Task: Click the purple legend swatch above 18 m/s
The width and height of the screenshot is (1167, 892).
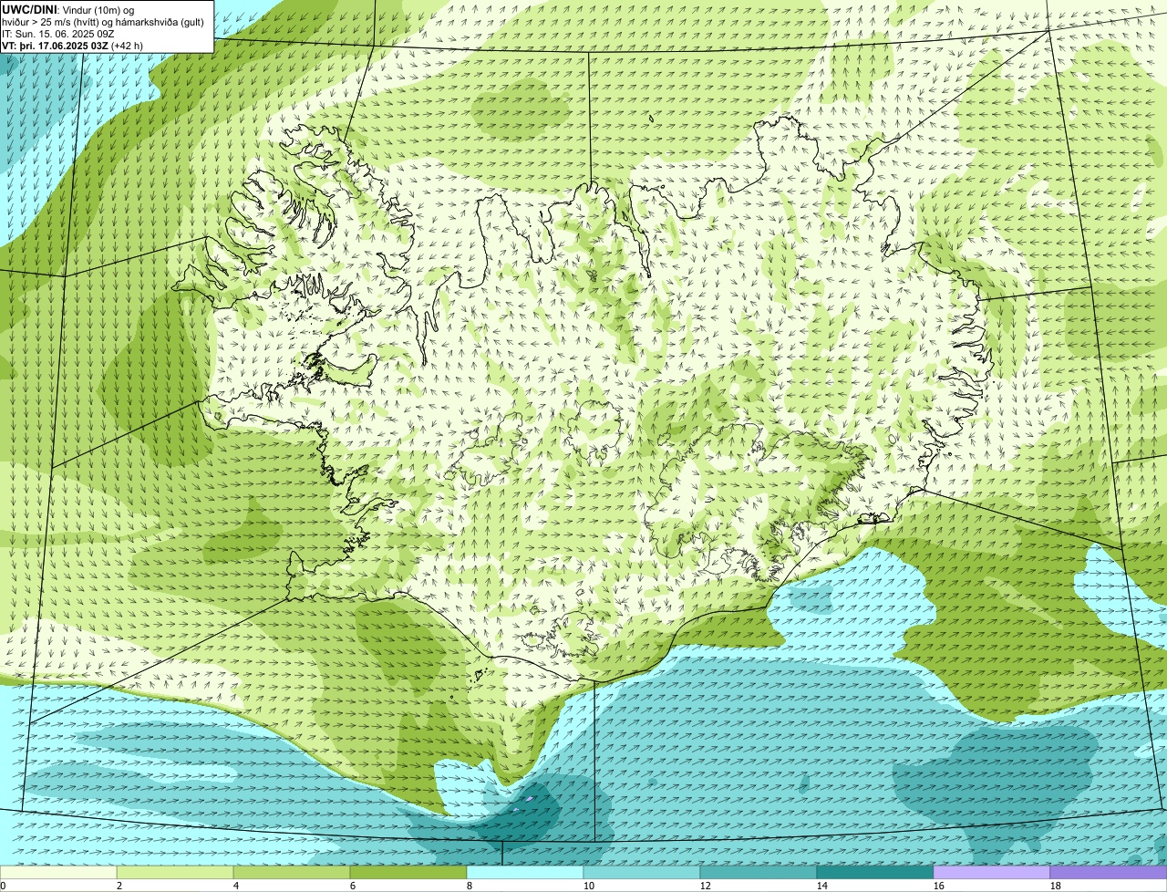Action: 1109,872
